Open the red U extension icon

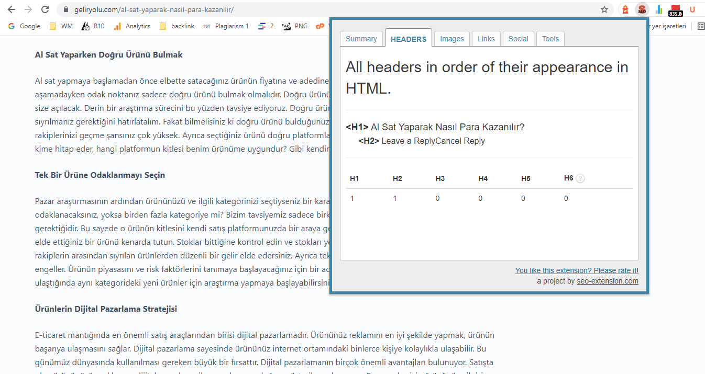pyautogui.click(x=692, y=9)
